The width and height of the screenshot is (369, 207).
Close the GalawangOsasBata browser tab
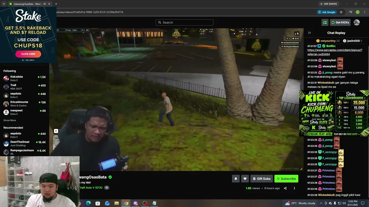click(49, 4)
